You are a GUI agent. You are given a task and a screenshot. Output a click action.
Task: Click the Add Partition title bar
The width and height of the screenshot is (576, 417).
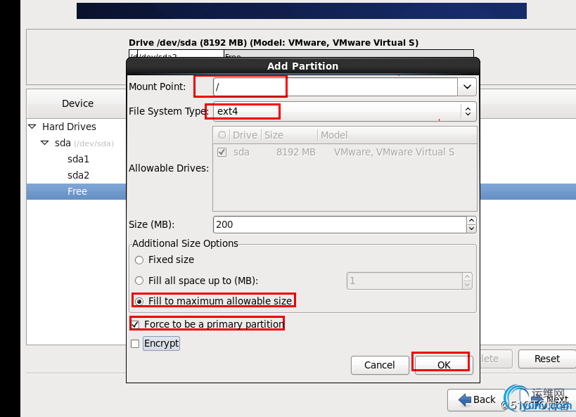pos(302,66)
